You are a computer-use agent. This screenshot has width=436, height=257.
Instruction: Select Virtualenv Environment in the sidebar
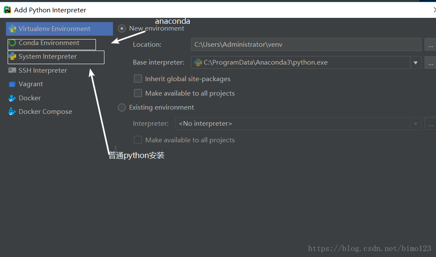tap(59, 28)
